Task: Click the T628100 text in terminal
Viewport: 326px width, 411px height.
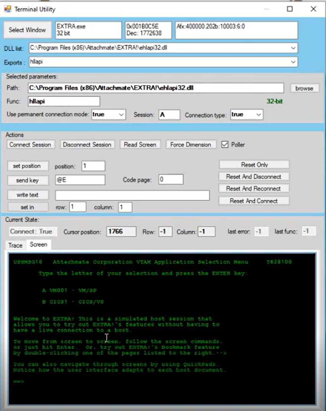Action: pyautogui.click(x=279, y=262)
